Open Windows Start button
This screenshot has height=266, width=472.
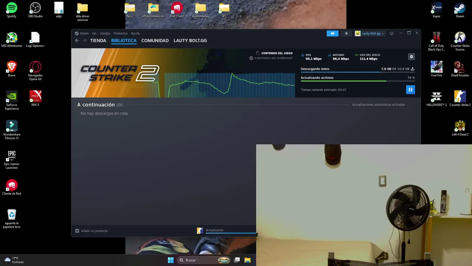tap(171, 260)
